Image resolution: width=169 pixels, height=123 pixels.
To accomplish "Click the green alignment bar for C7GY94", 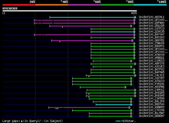I will (x=102, y=111).
